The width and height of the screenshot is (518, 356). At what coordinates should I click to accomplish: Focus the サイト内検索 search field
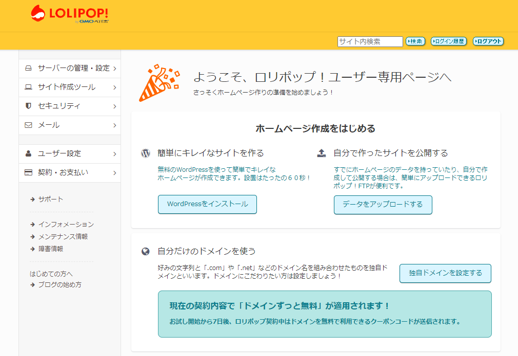370,41
